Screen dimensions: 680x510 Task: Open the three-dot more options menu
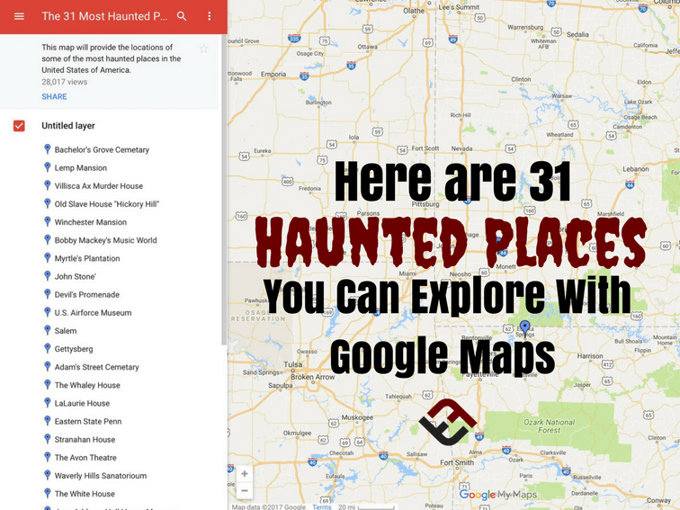(x=210, y=16)
